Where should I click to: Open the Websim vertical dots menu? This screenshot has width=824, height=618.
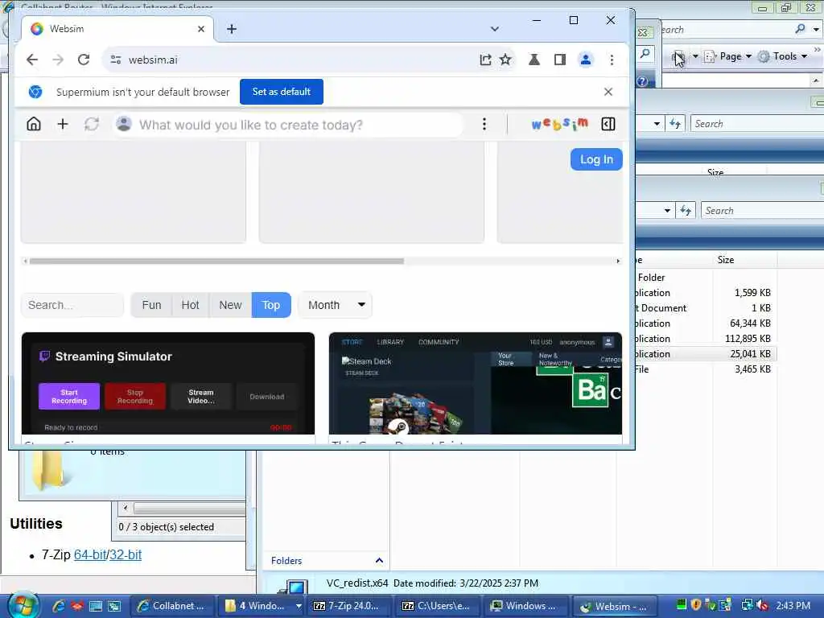[x=484, y=124]
